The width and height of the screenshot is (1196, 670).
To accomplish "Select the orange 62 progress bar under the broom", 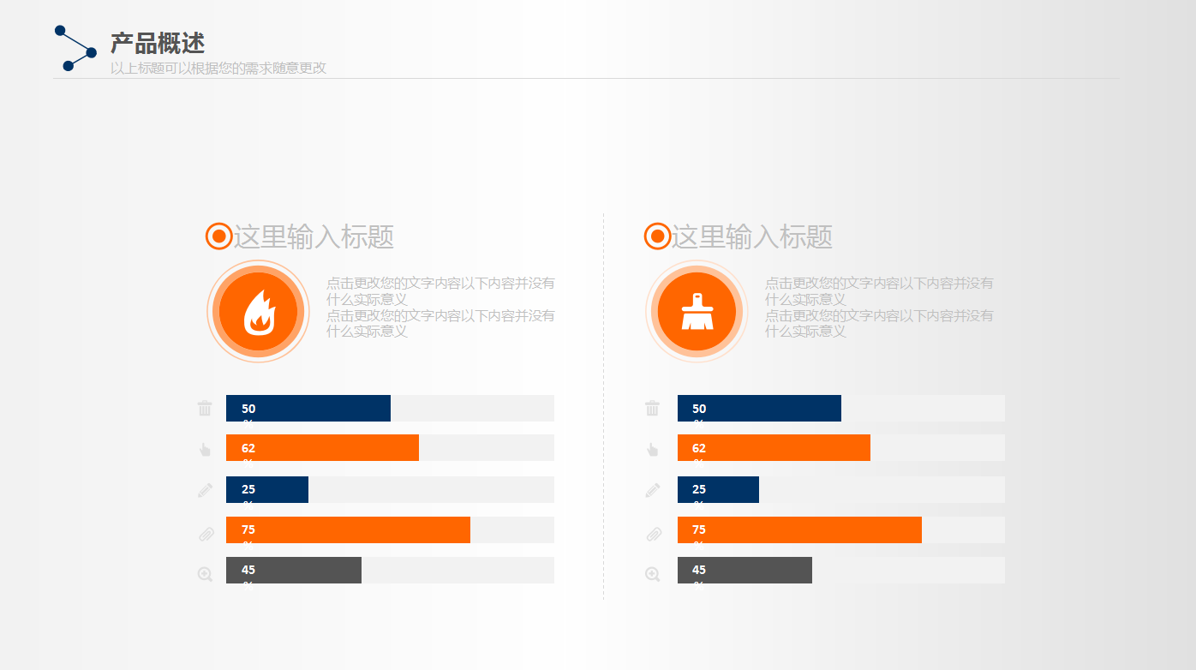I will pyautogui.click(x=774, y=448).
